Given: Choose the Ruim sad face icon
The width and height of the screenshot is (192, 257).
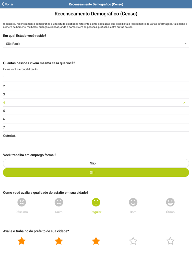Looking at the screenshot, I should click(59, 202).
